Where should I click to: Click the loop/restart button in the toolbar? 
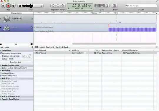pos(13,6)
